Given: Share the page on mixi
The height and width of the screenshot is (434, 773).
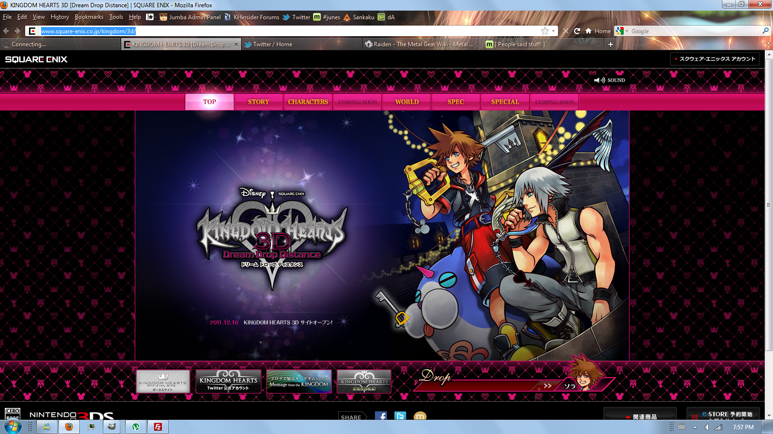Looking at the screenshot, I should coord(420,416).
